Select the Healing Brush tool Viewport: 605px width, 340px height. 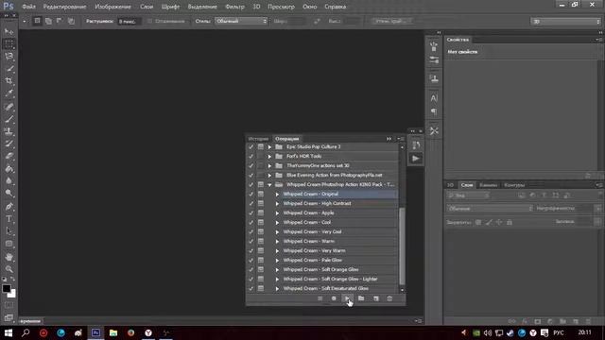pyautogui.click(x=9, y=107)
